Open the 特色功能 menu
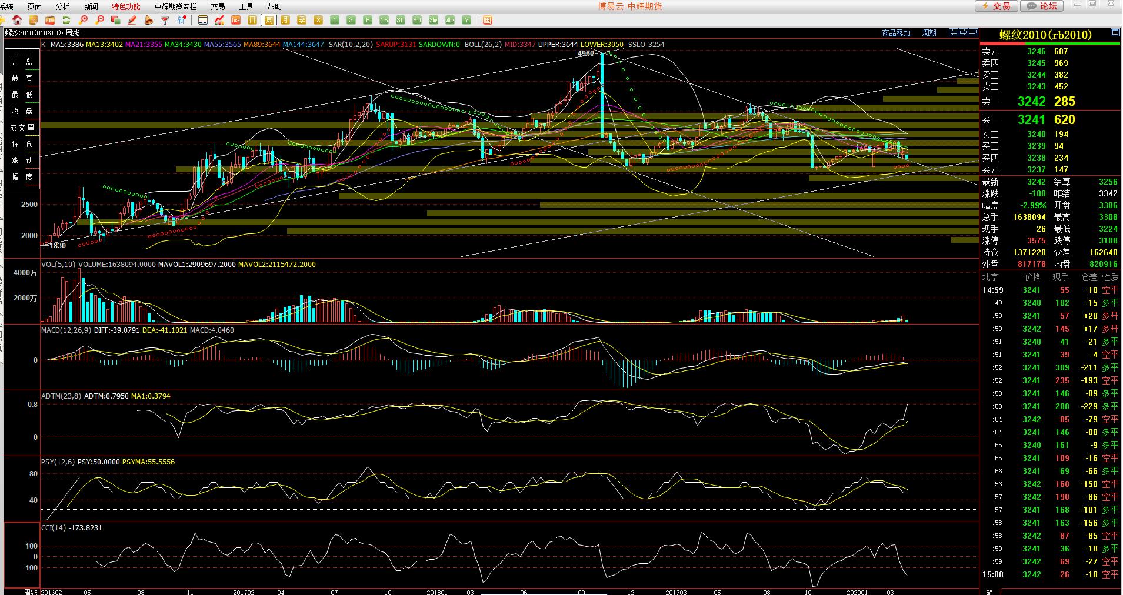 point(126,6)
